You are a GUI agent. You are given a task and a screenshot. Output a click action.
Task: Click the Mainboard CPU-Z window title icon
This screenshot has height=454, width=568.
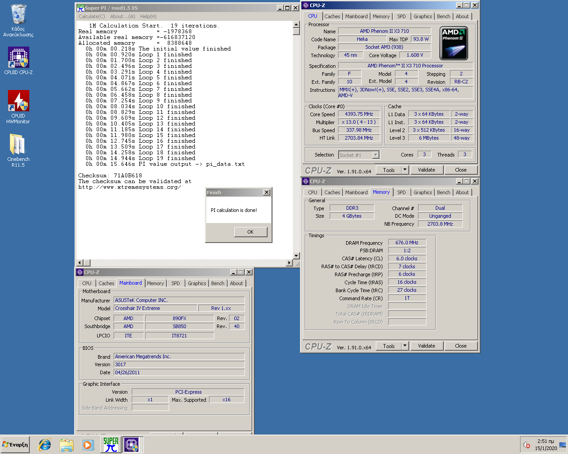pyautogui.click(x=80, y=272)
